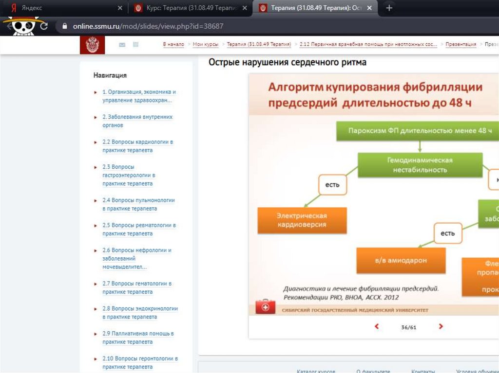Close the active Терапия presentation tab
This screenshot has height=373, width=499.
(x=369, y=8)
